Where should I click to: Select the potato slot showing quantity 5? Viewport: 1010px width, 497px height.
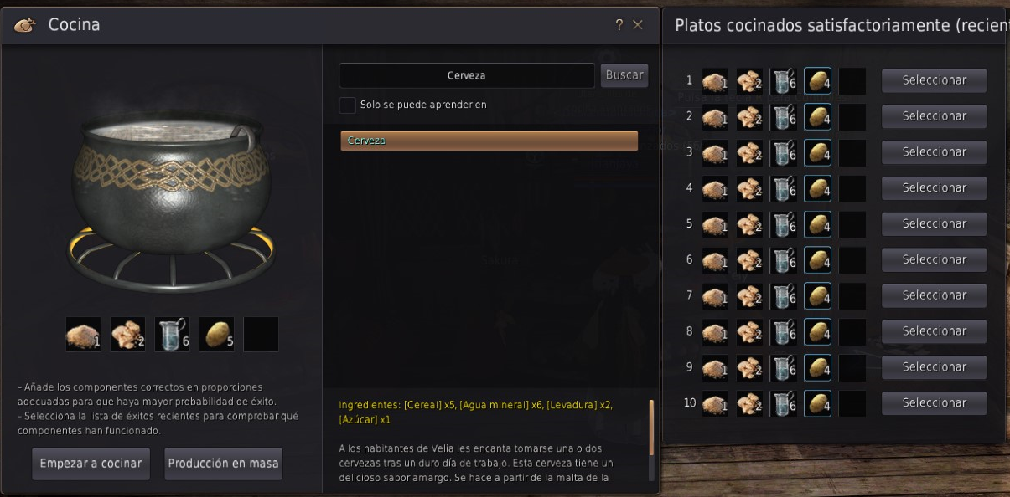tap(216, 334)
